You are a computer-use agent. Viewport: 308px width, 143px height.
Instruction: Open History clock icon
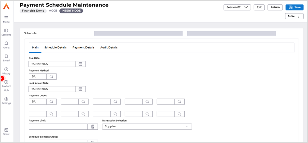tap(6, 69)
